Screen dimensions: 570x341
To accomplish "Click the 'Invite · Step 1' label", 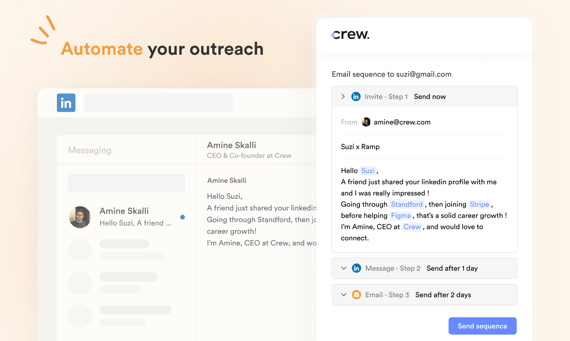I will (x=386, y=96).
